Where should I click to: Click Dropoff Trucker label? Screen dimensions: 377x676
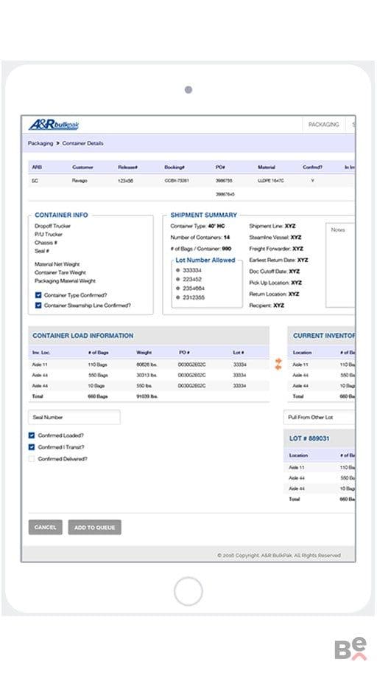(x=52, y=226)
